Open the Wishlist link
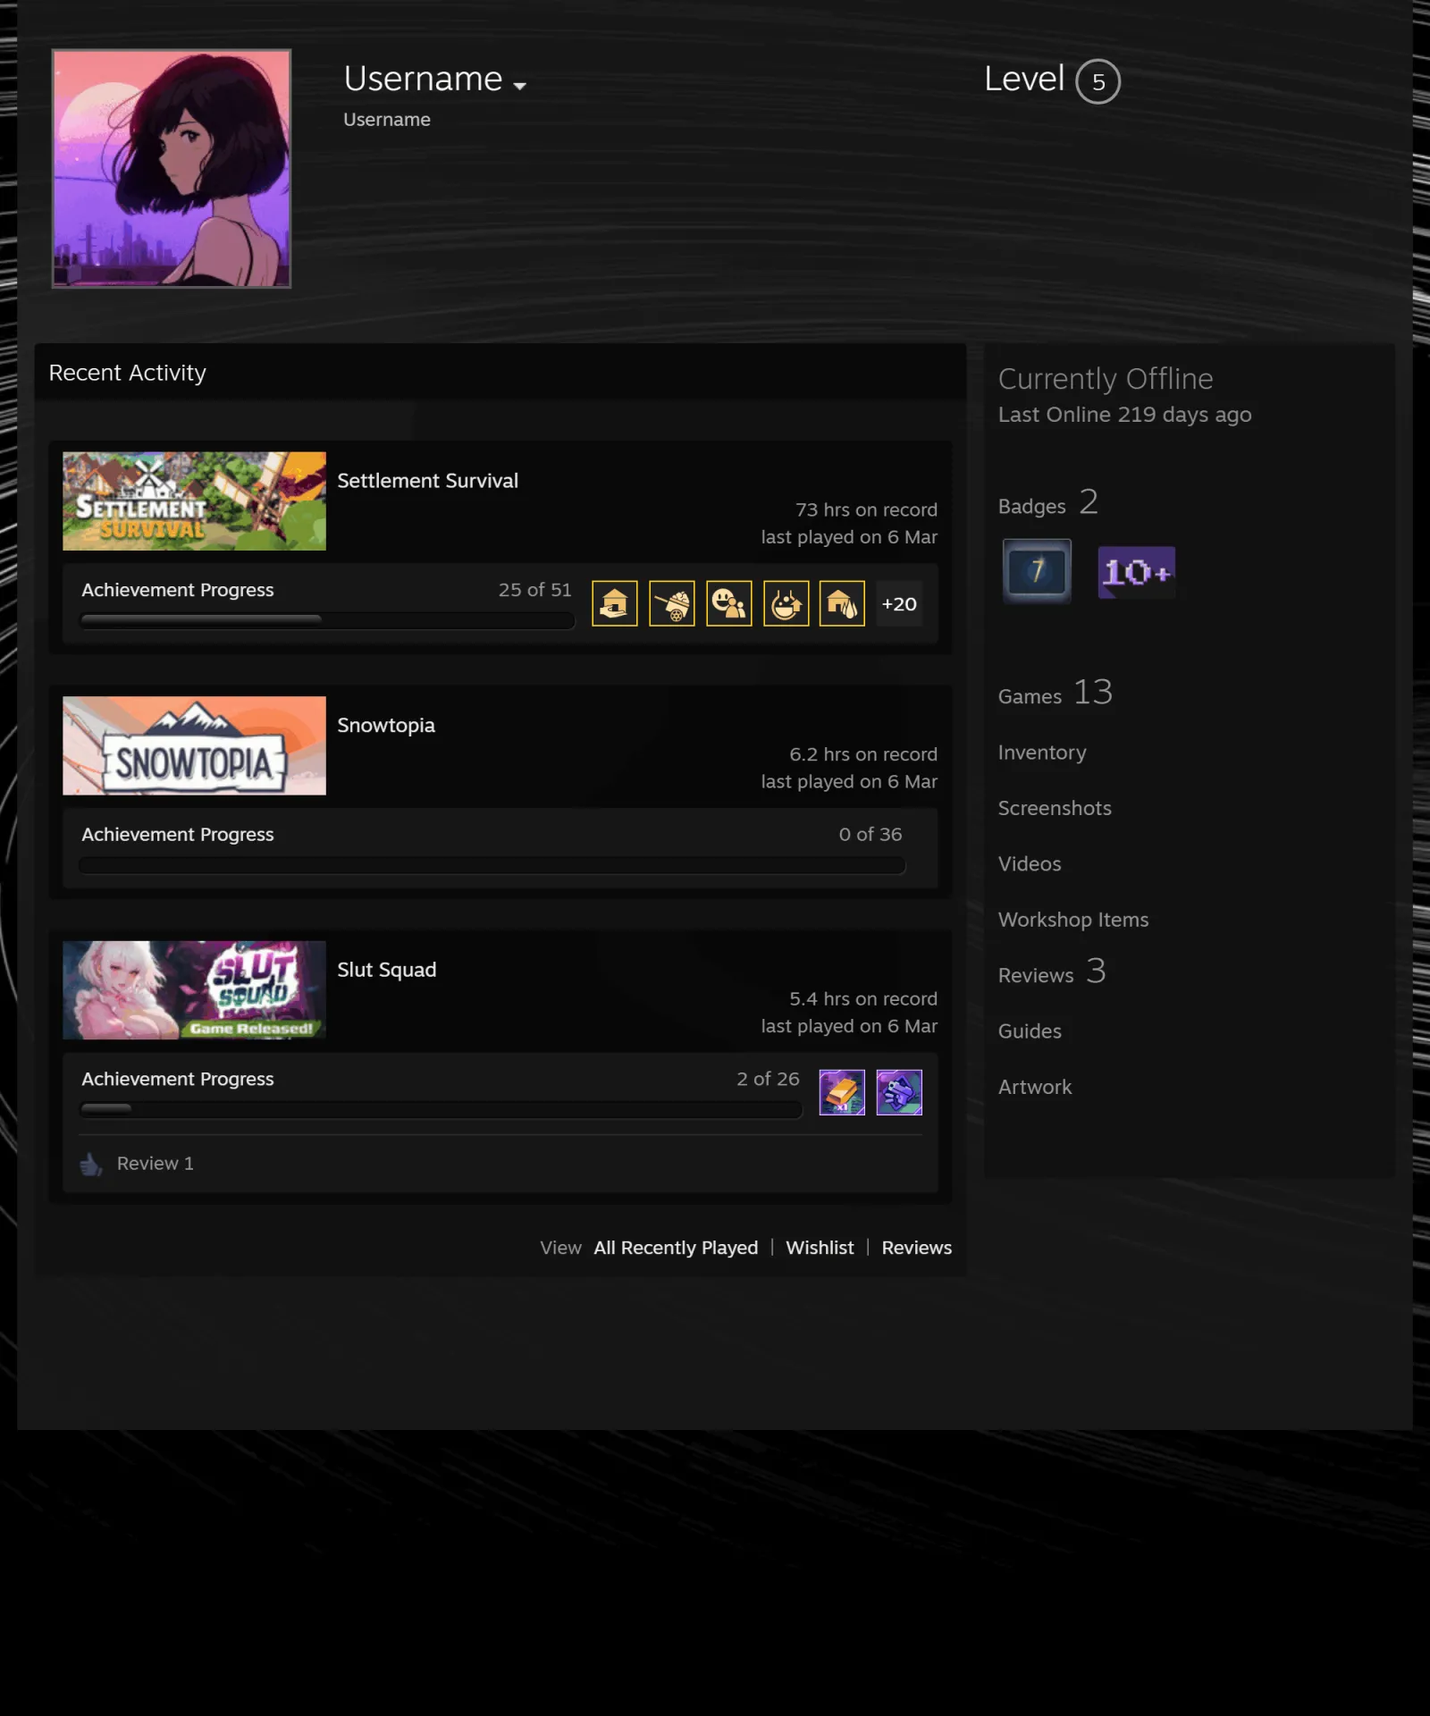Image resolution: width=1430 pixels, height=1716 pixels. [820, 1248]
